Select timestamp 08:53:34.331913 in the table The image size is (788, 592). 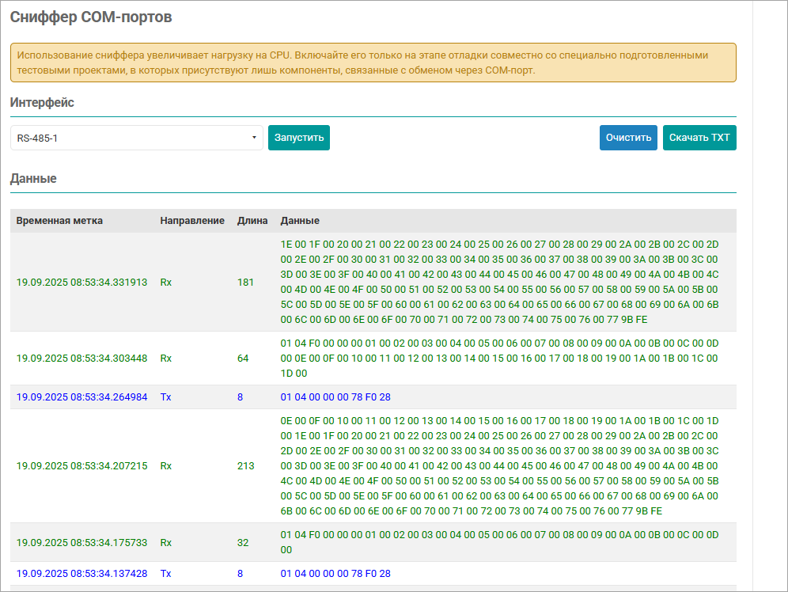tap(81, 282)
